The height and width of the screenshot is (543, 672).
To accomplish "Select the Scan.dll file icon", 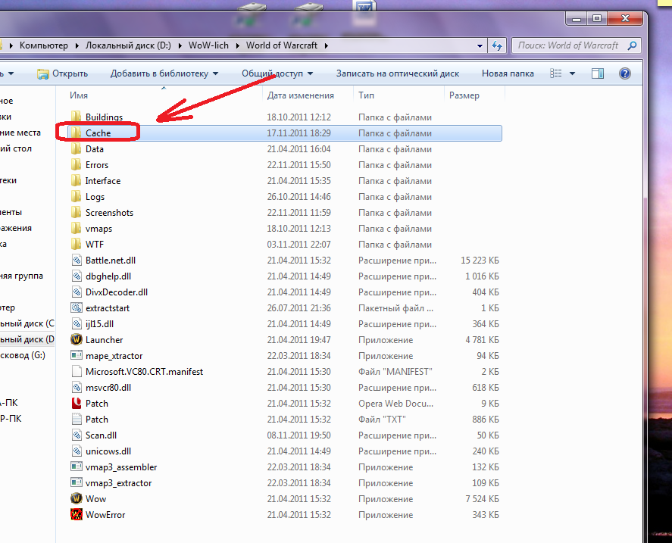I will coord(77,435).
